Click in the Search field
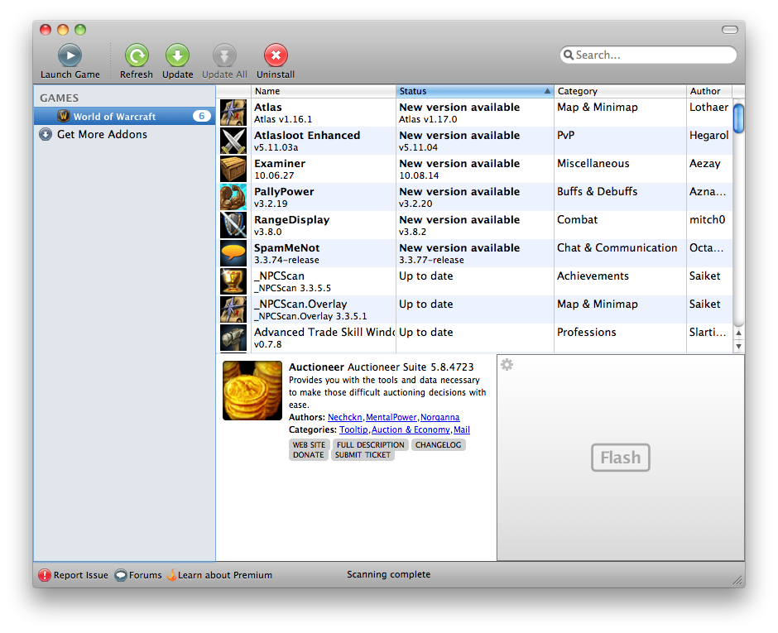778x633 pixels. pos(648,55)
